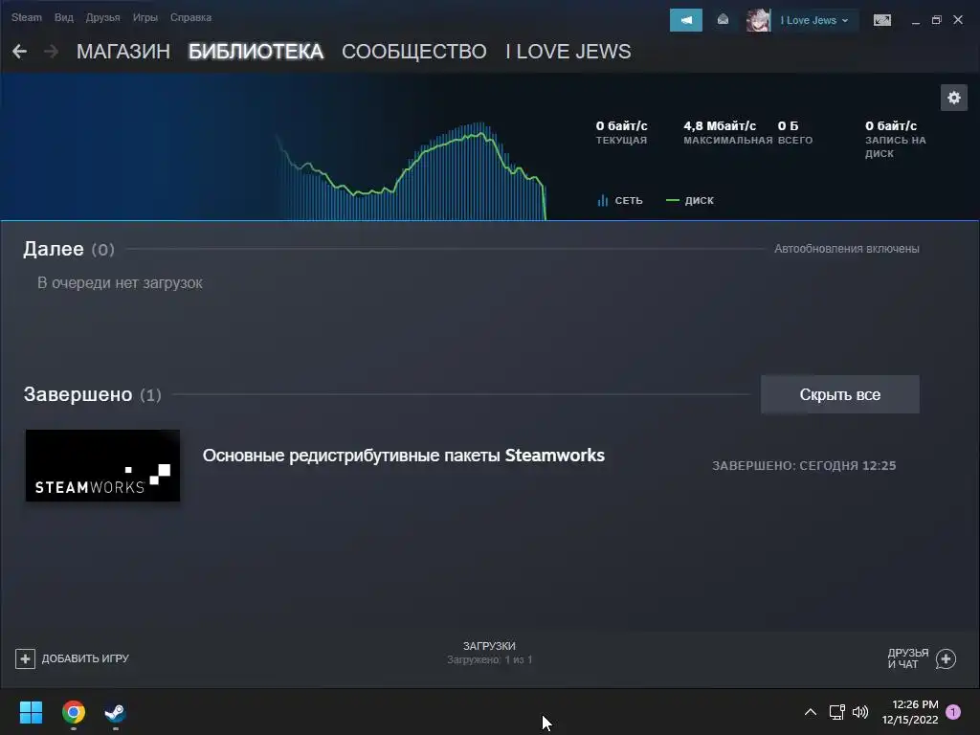Toggle the ДИСК graph legend
Screen dimensions: 980x735
(690, 200)
